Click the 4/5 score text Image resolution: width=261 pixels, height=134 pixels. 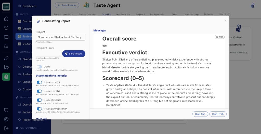[x=105, y=46]
